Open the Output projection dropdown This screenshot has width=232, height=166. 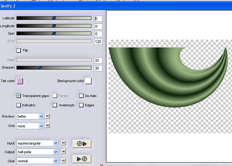point(37,152)
